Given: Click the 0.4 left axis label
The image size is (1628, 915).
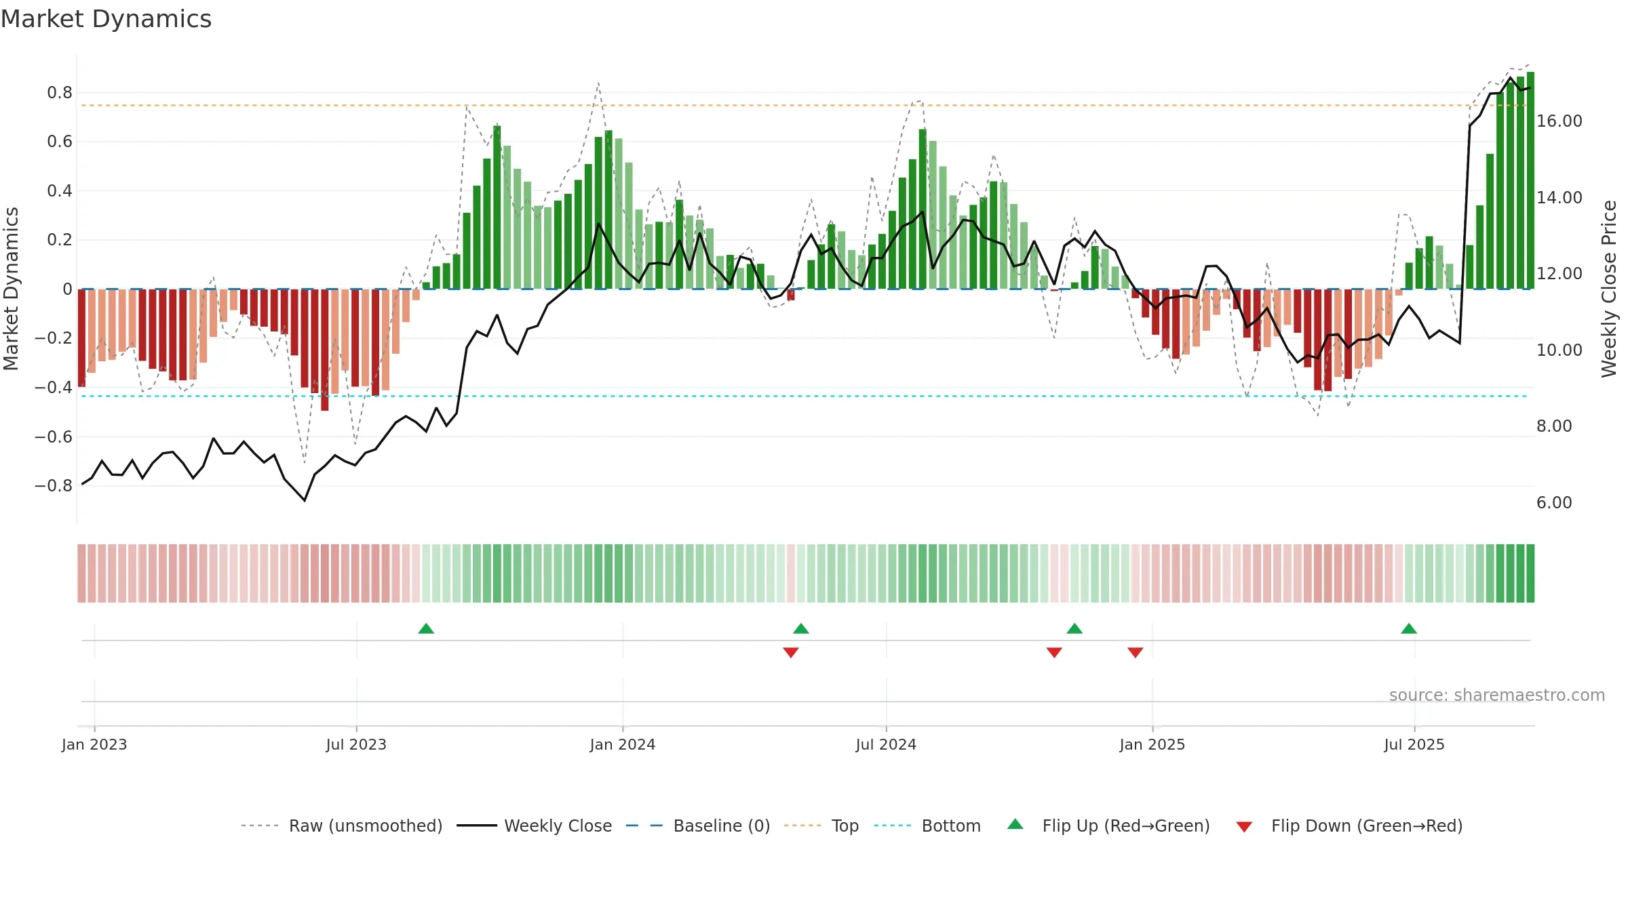Looking at the screenshot, I should tap(60, 191).
